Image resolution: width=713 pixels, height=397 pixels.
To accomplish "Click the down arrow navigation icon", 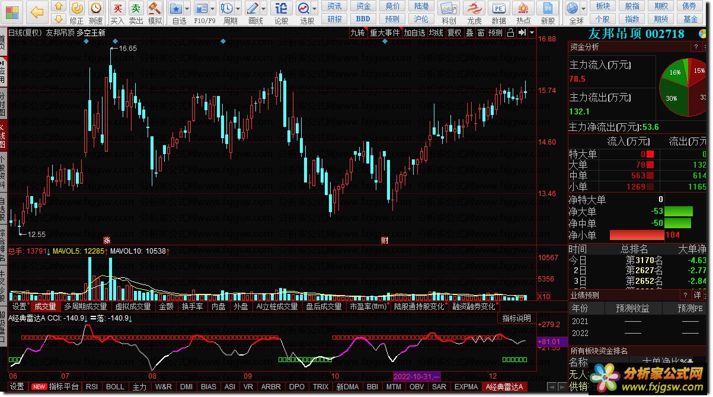I will (x=58, y=18).
